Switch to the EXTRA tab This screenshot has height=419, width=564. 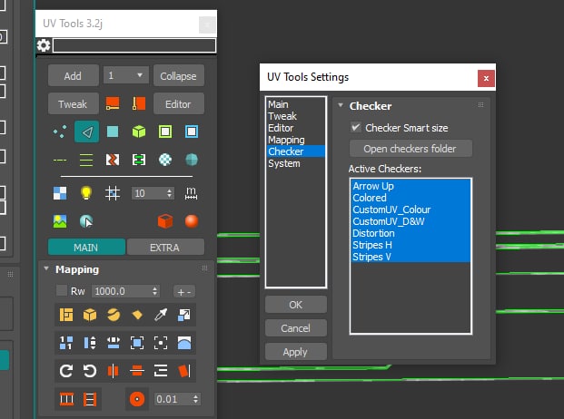click(165, 248)
